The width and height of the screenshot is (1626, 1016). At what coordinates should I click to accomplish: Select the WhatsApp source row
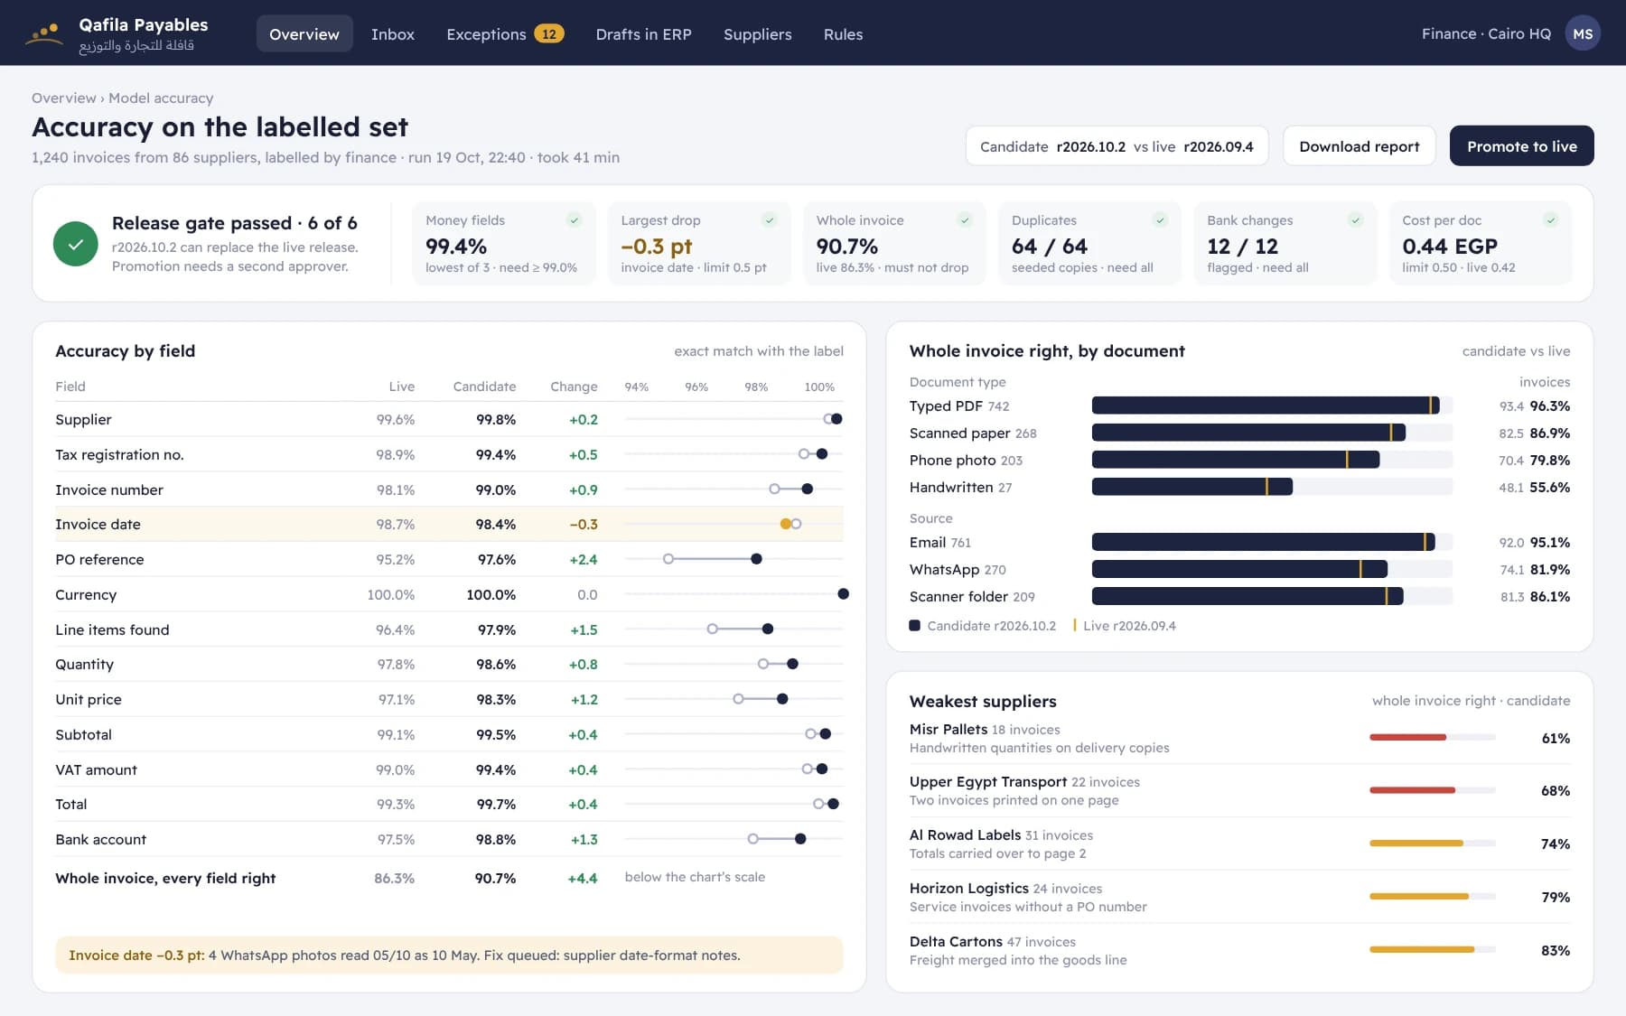click(x=1239, y=569)
